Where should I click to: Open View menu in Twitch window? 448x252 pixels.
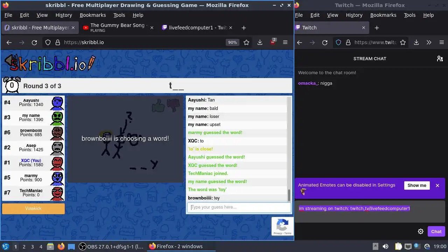click(332, 15)
